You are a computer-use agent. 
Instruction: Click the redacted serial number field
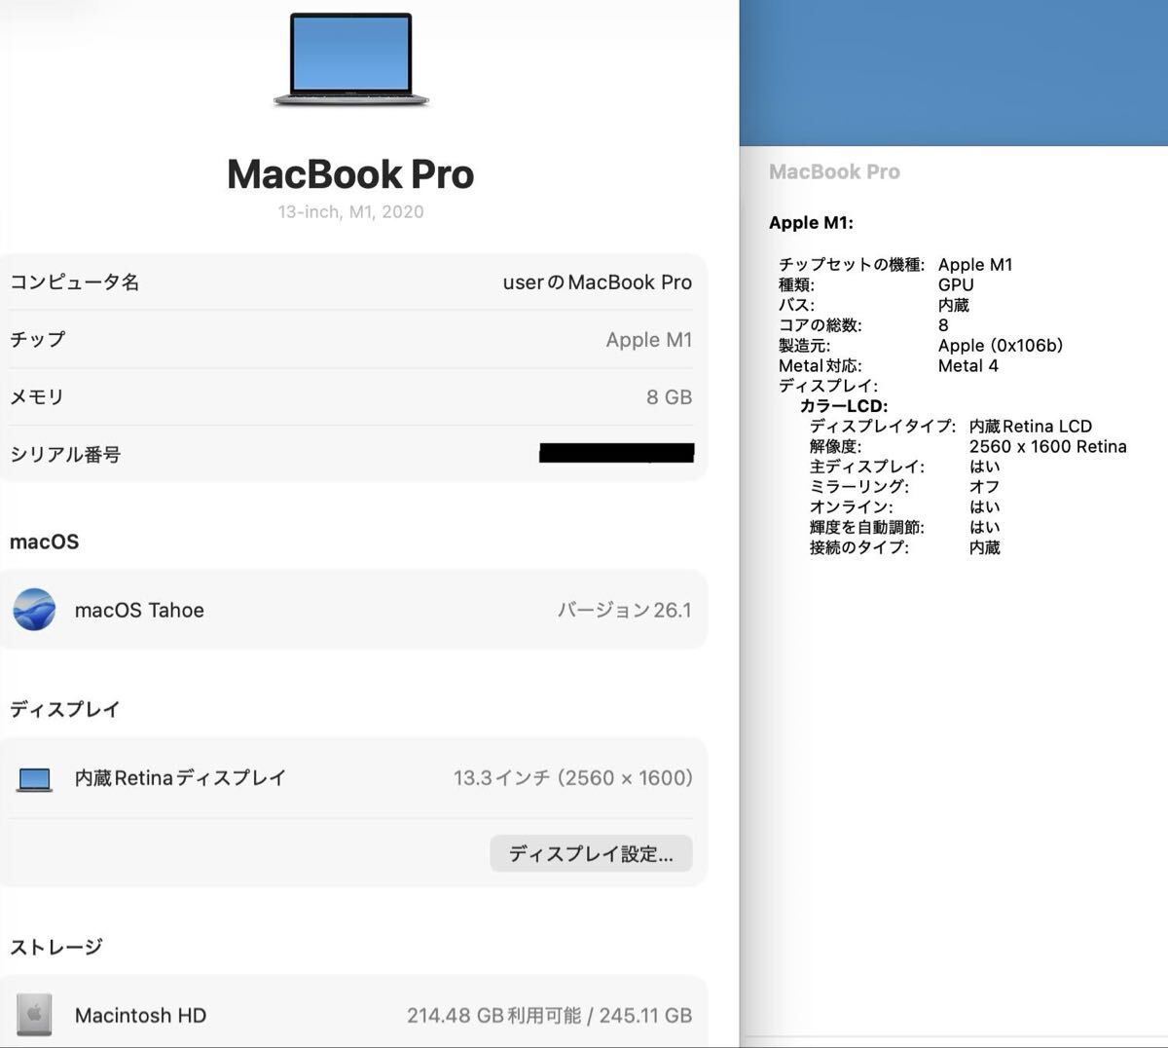tap(616, 453)
